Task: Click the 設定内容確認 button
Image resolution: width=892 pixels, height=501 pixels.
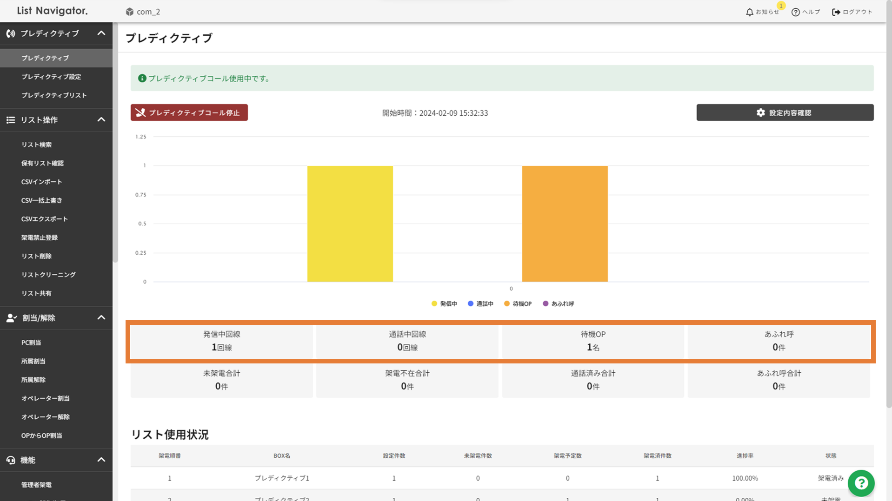Action: point(785,113)
